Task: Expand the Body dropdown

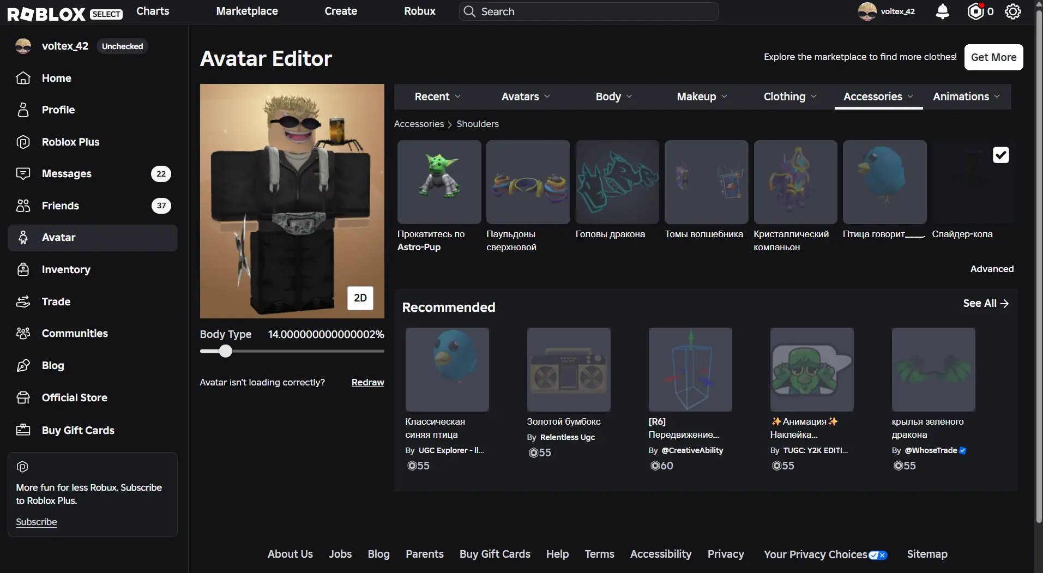Action: click(x=614, y=96)
